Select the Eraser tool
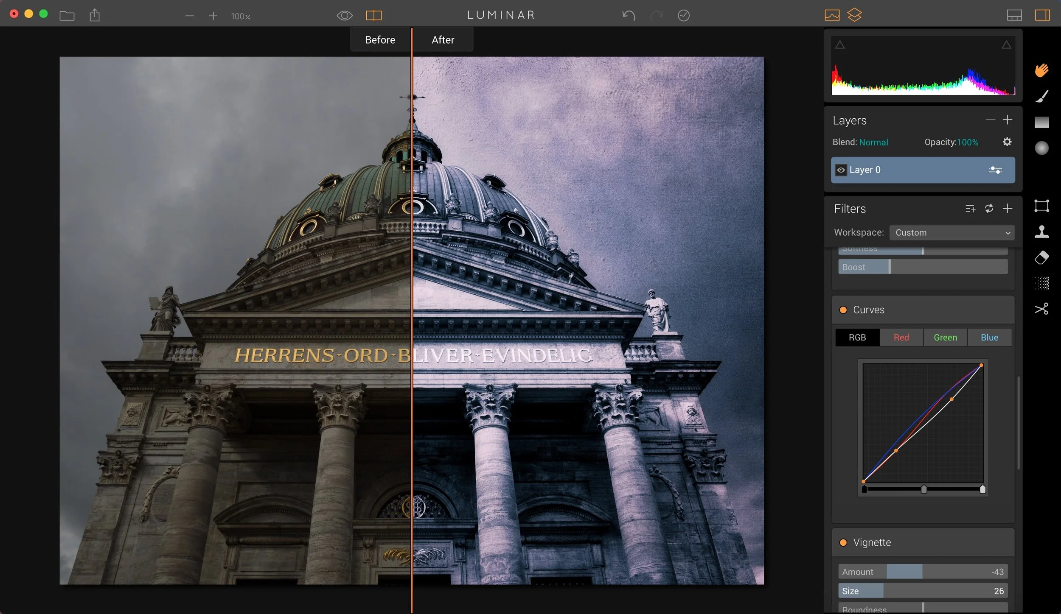Viewport: 1061px width, 614px height. click(1041, 257)
